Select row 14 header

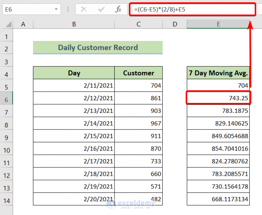coord(6,199)
